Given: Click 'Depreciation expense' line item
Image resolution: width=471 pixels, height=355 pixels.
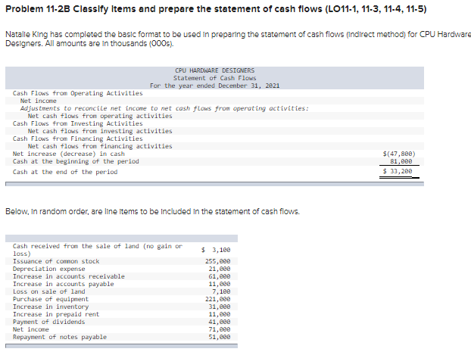Looking at the screenshot, I should [48, 269].
